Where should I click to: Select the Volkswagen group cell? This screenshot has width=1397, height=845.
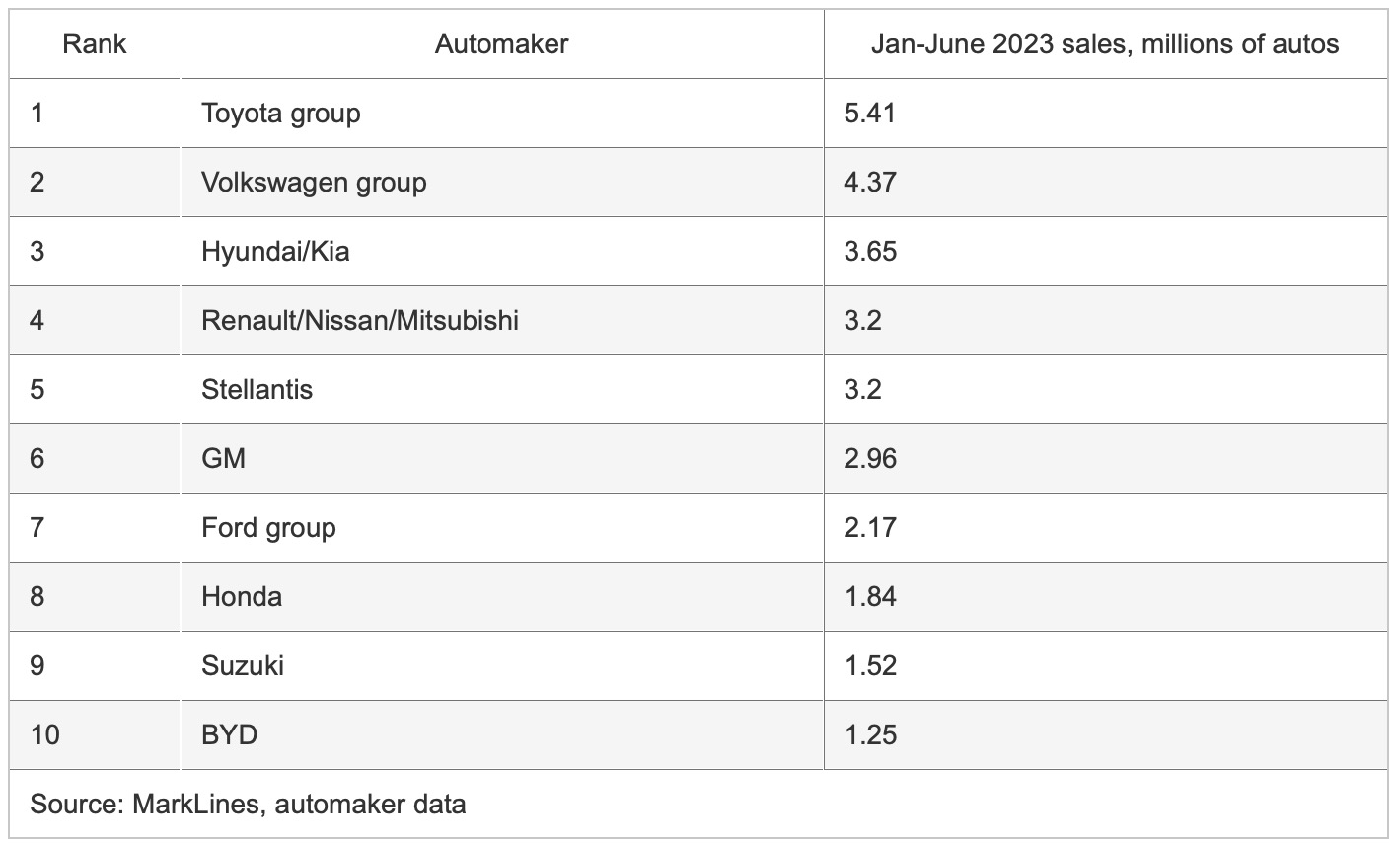[314, 182]
